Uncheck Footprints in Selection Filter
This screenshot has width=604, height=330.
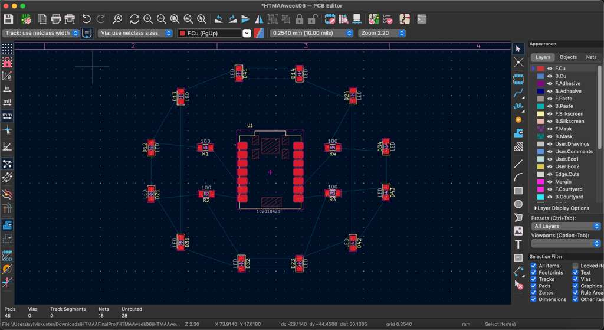[533, 273]
